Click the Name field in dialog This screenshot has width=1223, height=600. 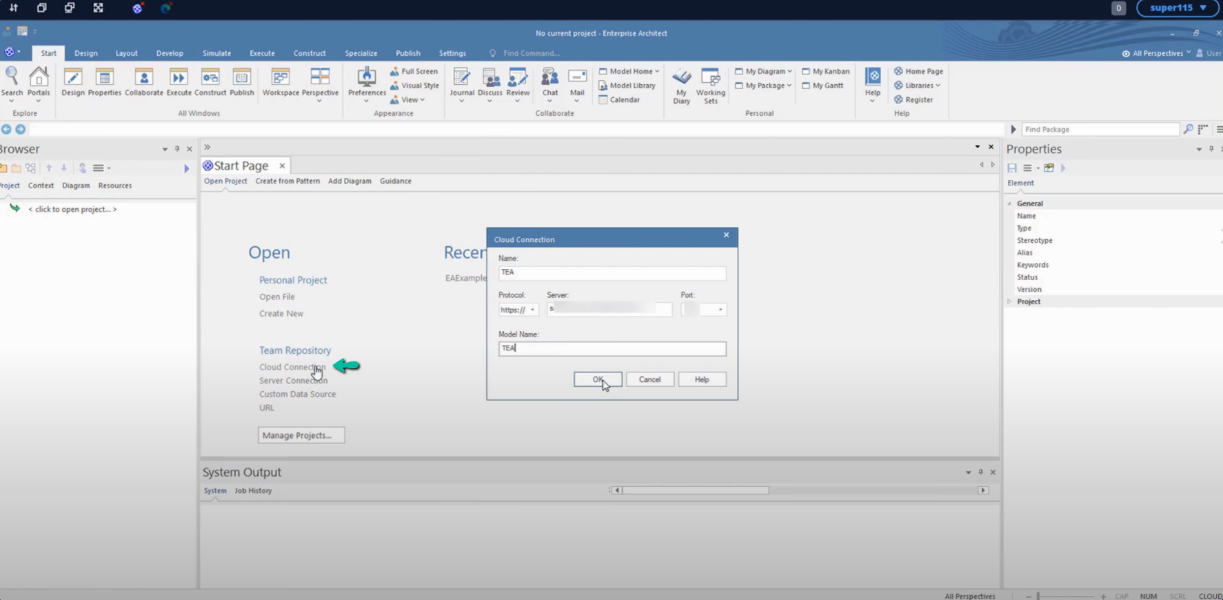tap(612, 272)
